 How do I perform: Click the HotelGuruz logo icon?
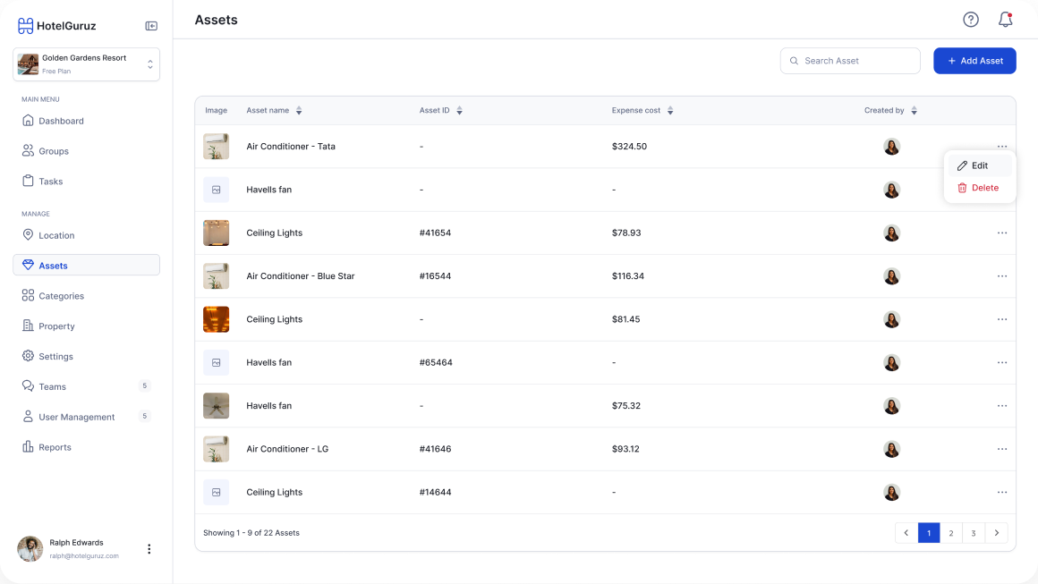coord(25,26)
